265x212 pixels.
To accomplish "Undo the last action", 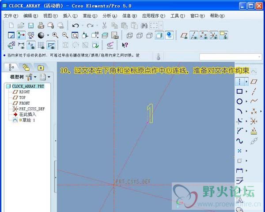I will [76, 26].
